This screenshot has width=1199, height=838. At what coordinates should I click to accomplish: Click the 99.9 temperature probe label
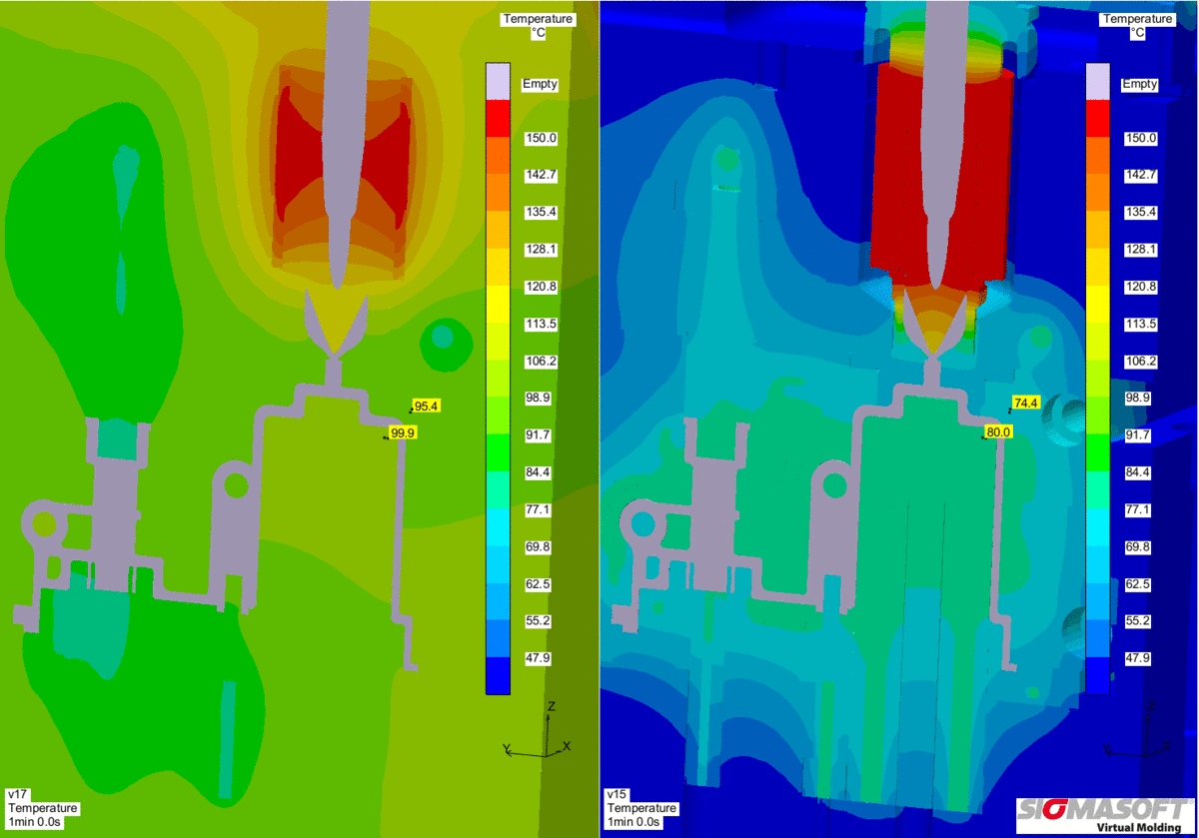point(403,432)
